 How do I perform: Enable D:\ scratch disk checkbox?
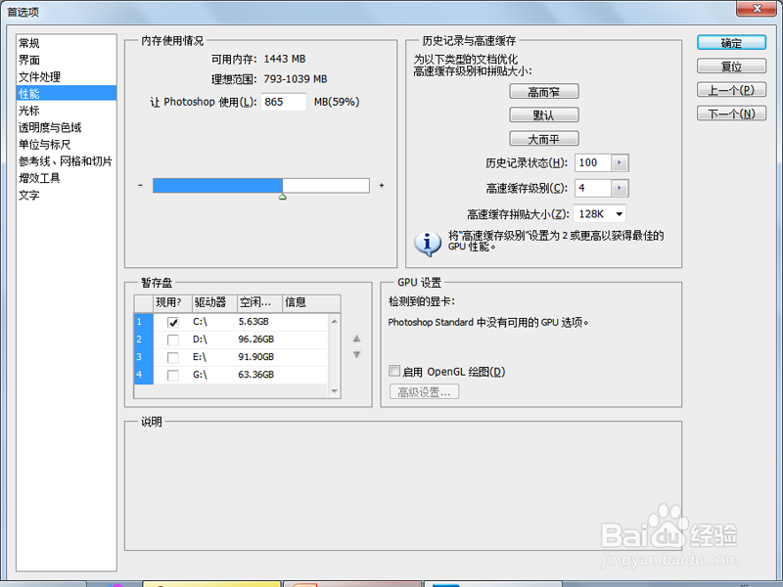pyautogui.click(x=173, y=339)
